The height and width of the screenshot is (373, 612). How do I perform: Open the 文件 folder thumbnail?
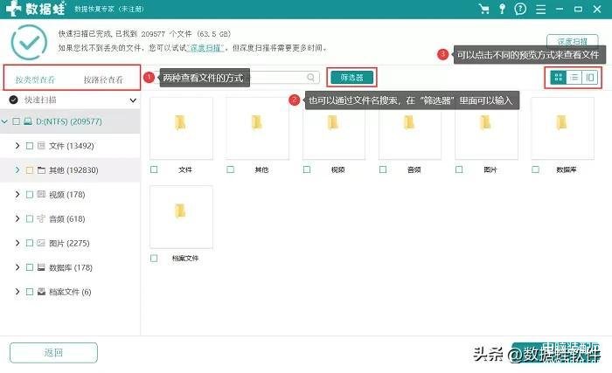[x=181, y=128]
